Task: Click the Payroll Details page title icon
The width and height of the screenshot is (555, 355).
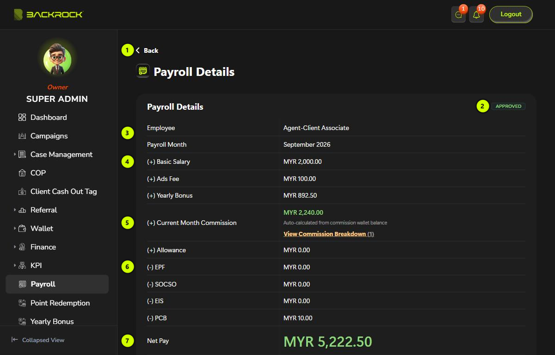Action: (x=143, y=71)
